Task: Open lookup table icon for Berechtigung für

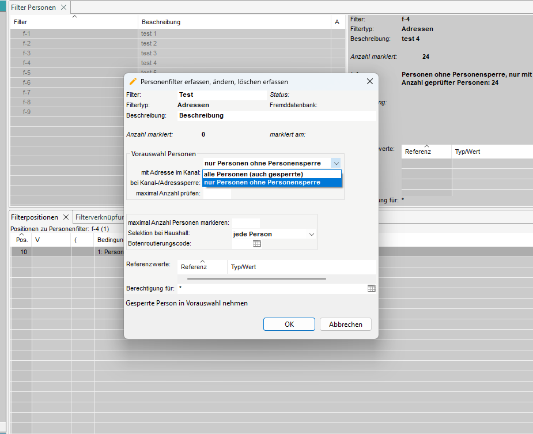Action: 372,288
